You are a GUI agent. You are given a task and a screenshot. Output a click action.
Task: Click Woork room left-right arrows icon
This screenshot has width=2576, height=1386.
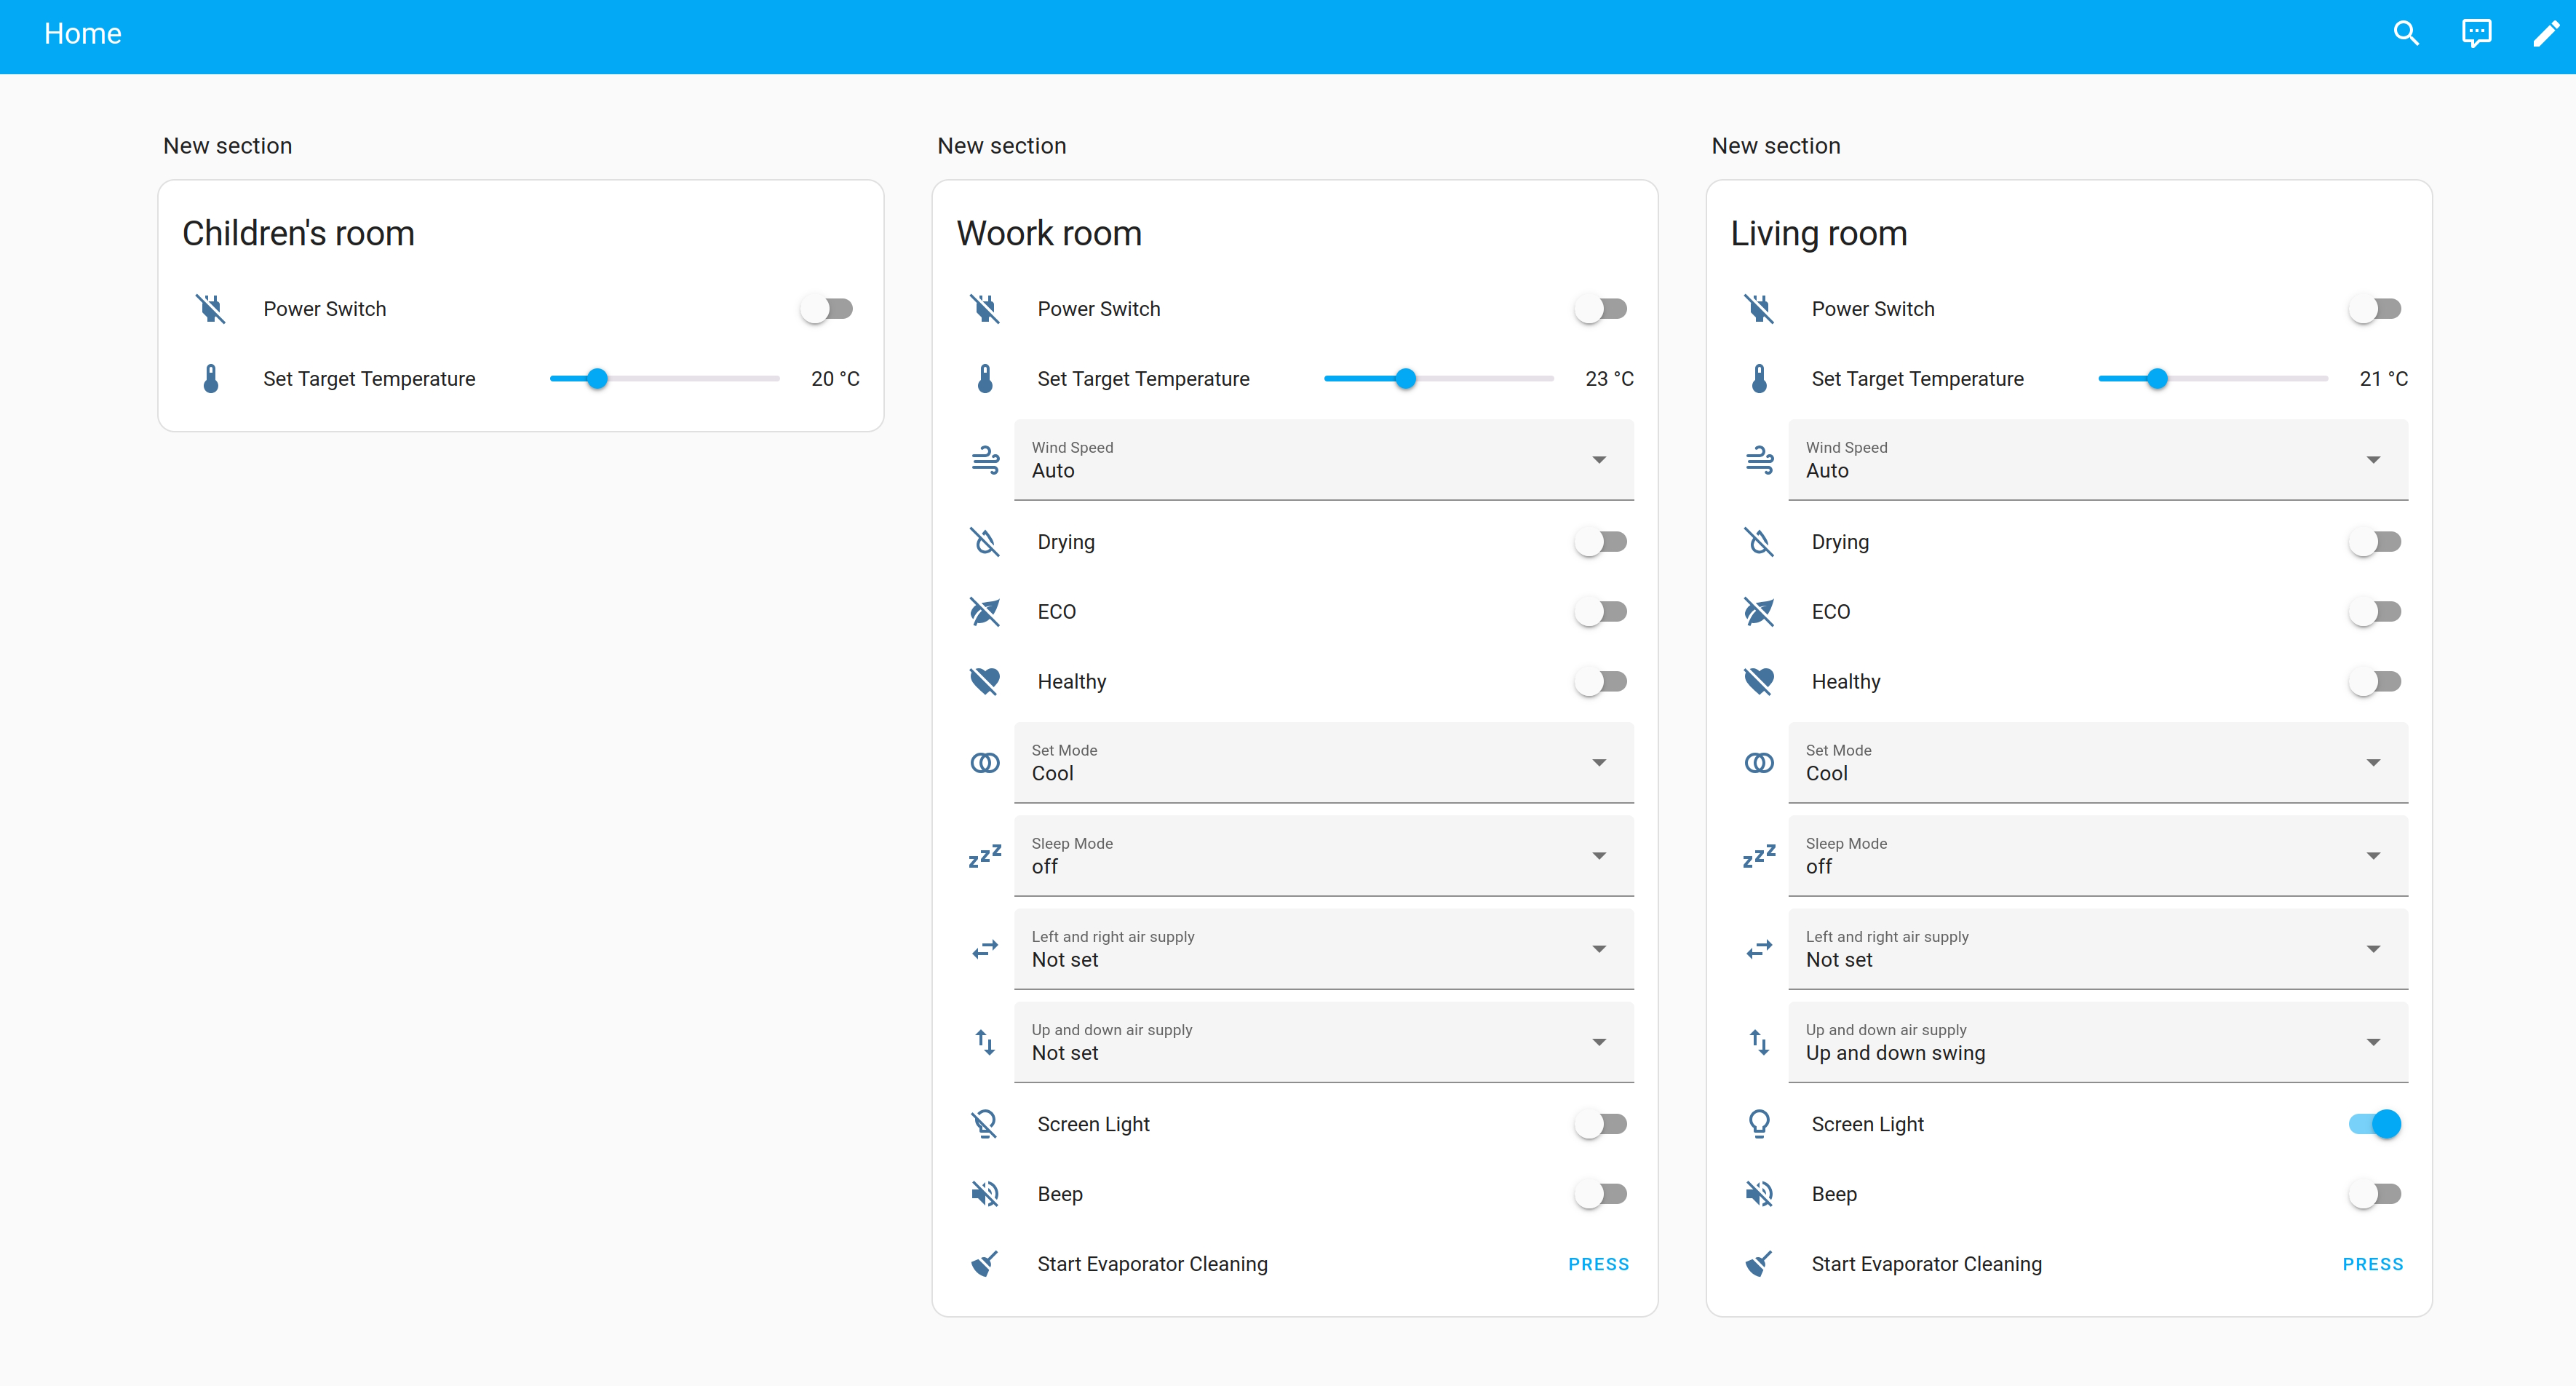point(985,949)
